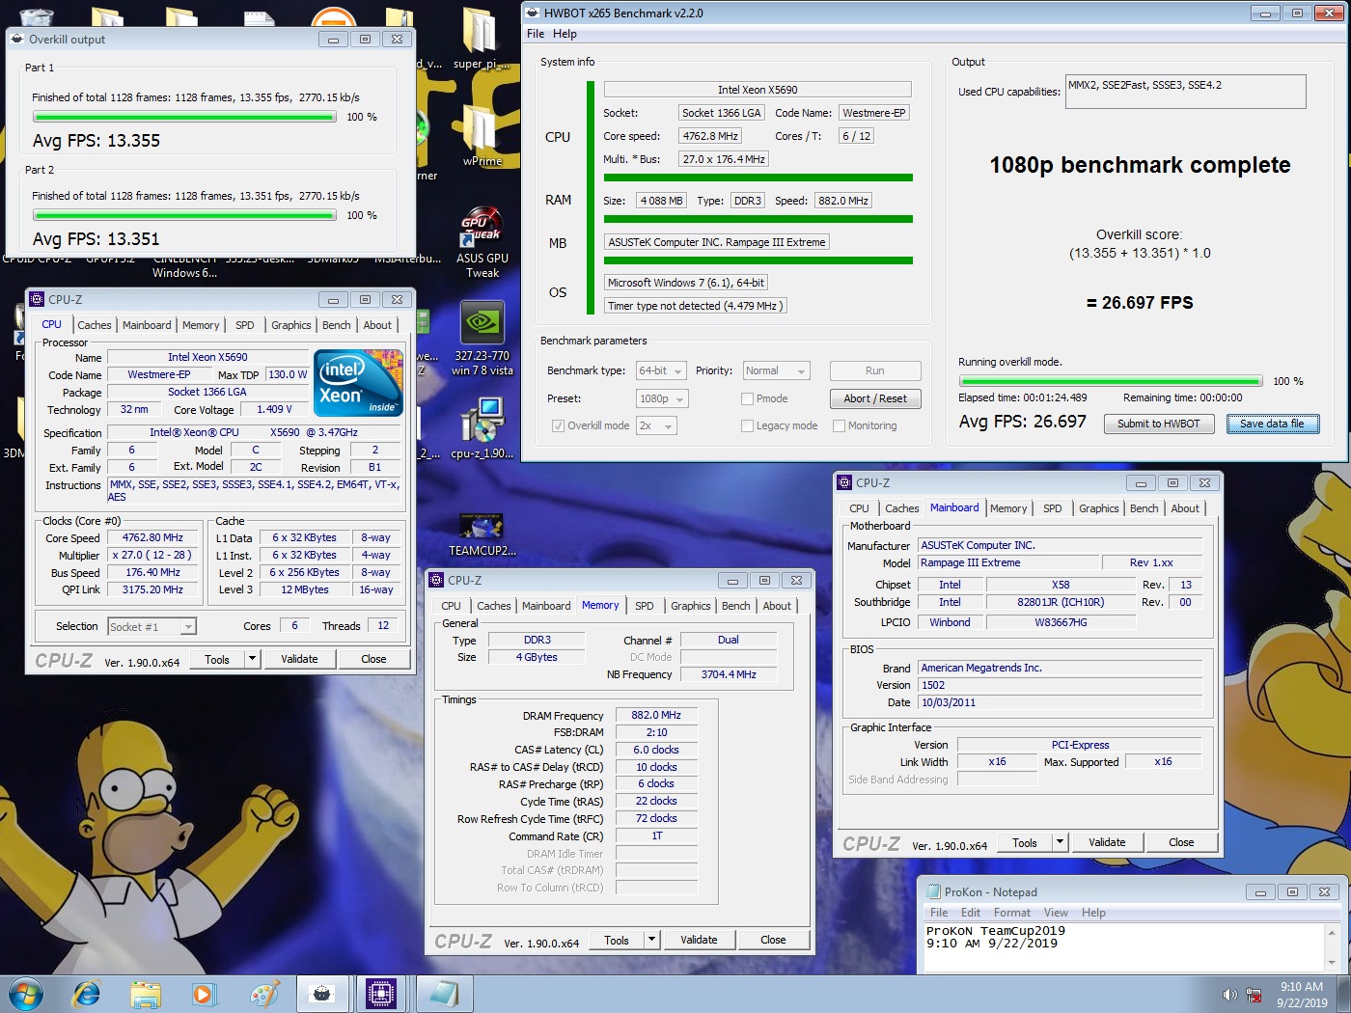This screenshot has width=1351, height=1013.
Task: Click the Used CPU capabilities text box
Action: pos(1186,92)
